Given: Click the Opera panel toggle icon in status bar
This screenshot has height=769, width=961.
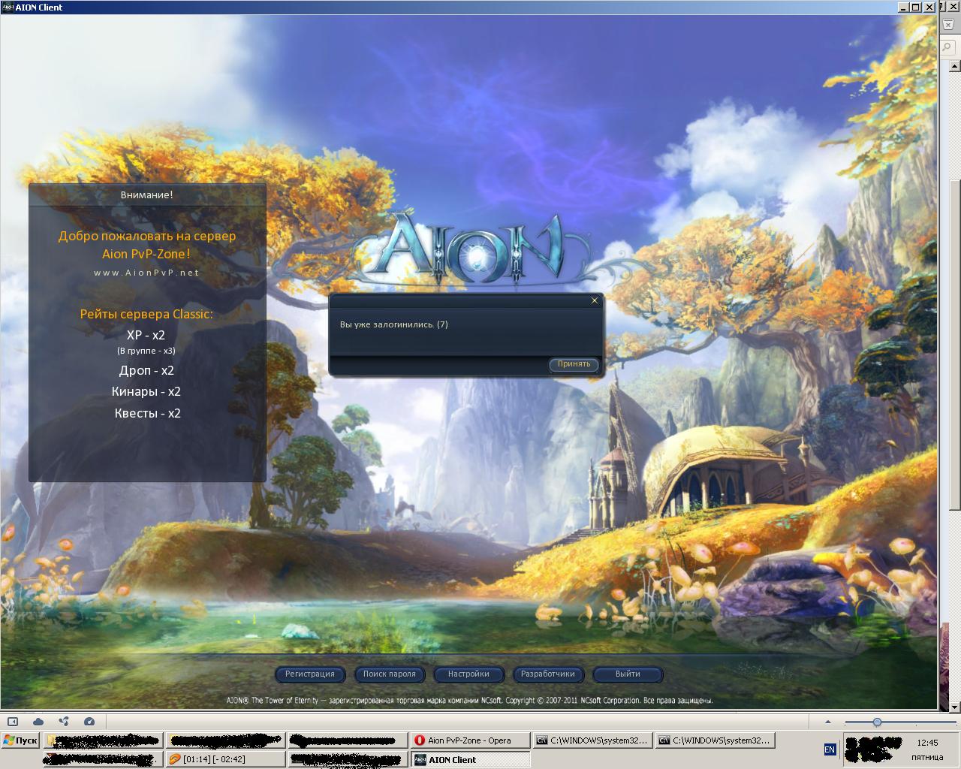Looking at the screenshot, I should (x=13, y=722).
